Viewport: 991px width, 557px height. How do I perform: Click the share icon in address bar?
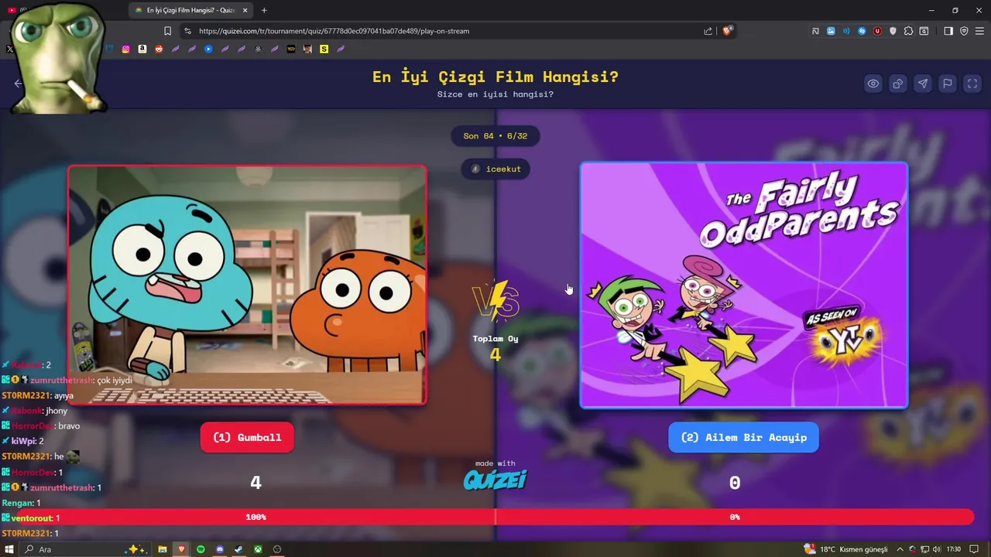point(708,31)
